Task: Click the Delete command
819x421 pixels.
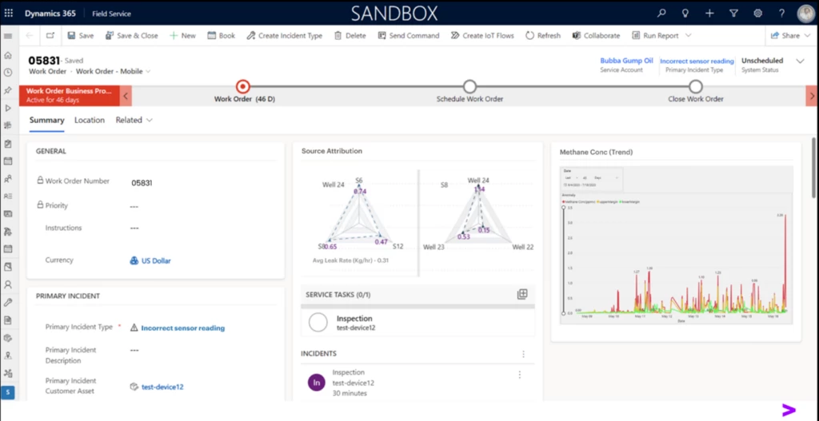Action: [x=350, y=35]
